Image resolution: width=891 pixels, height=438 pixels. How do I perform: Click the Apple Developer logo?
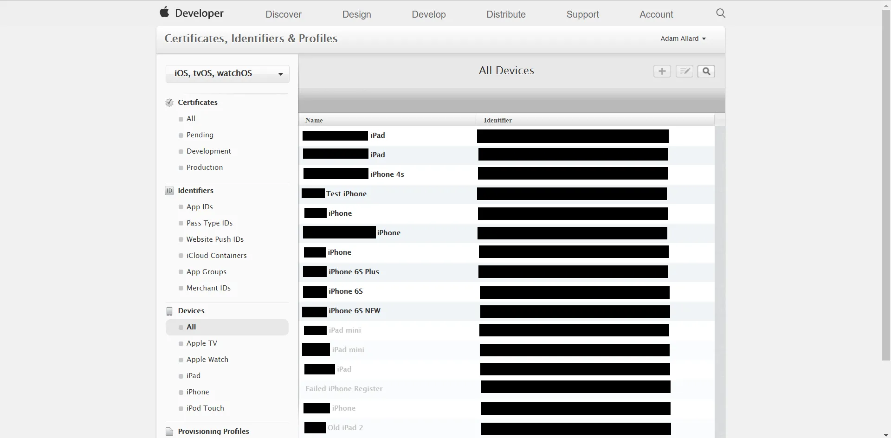click(x=192, y=13)
